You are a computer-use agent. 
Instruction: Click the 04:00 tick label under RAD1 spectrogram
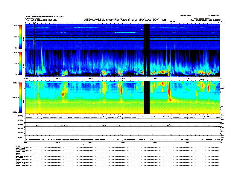click(x=58, y=79)
